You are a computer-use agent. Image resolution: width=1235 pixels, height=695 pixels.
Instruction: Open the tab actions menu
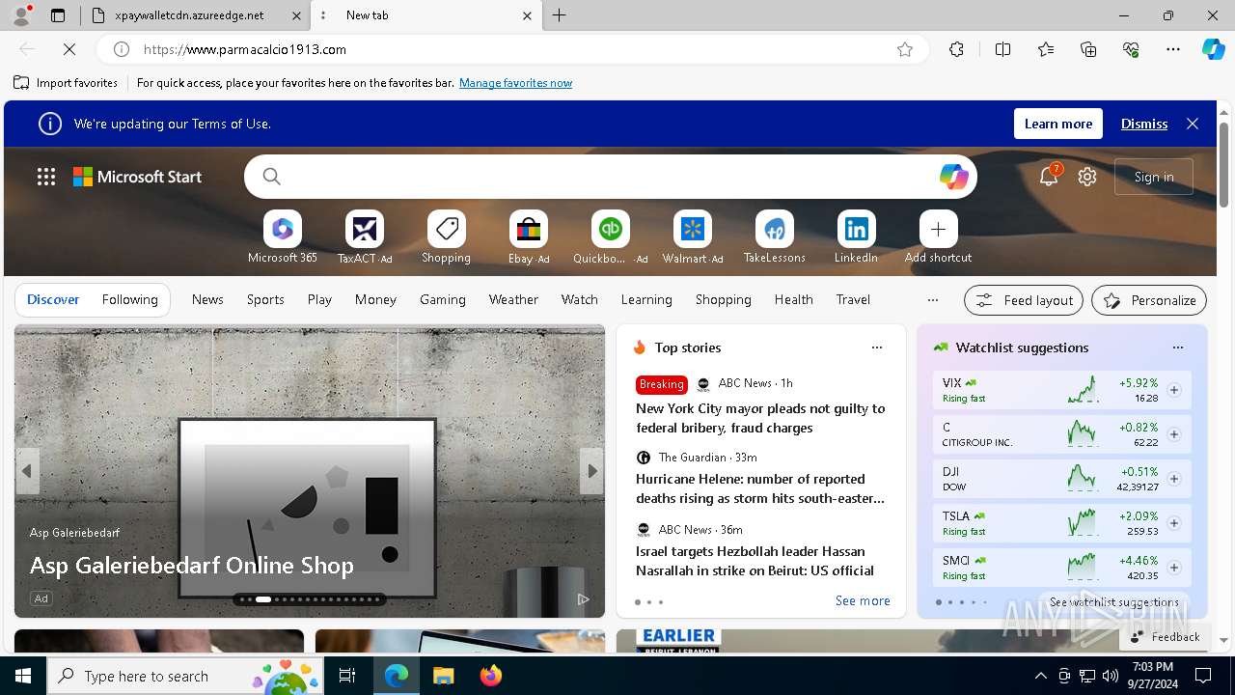58,15
